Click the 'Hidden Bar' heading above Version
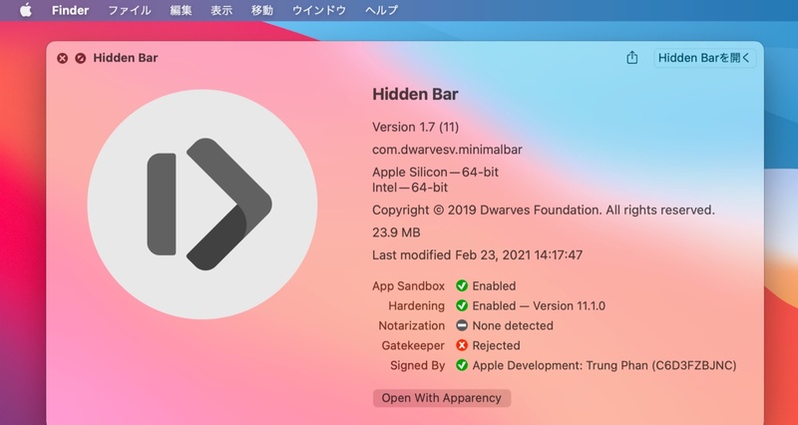This screenshot has height=425, width=798. click(x=415, y=94)
